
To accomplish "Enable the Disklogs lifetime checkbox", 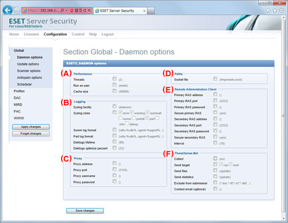I will tap(114, 142).
